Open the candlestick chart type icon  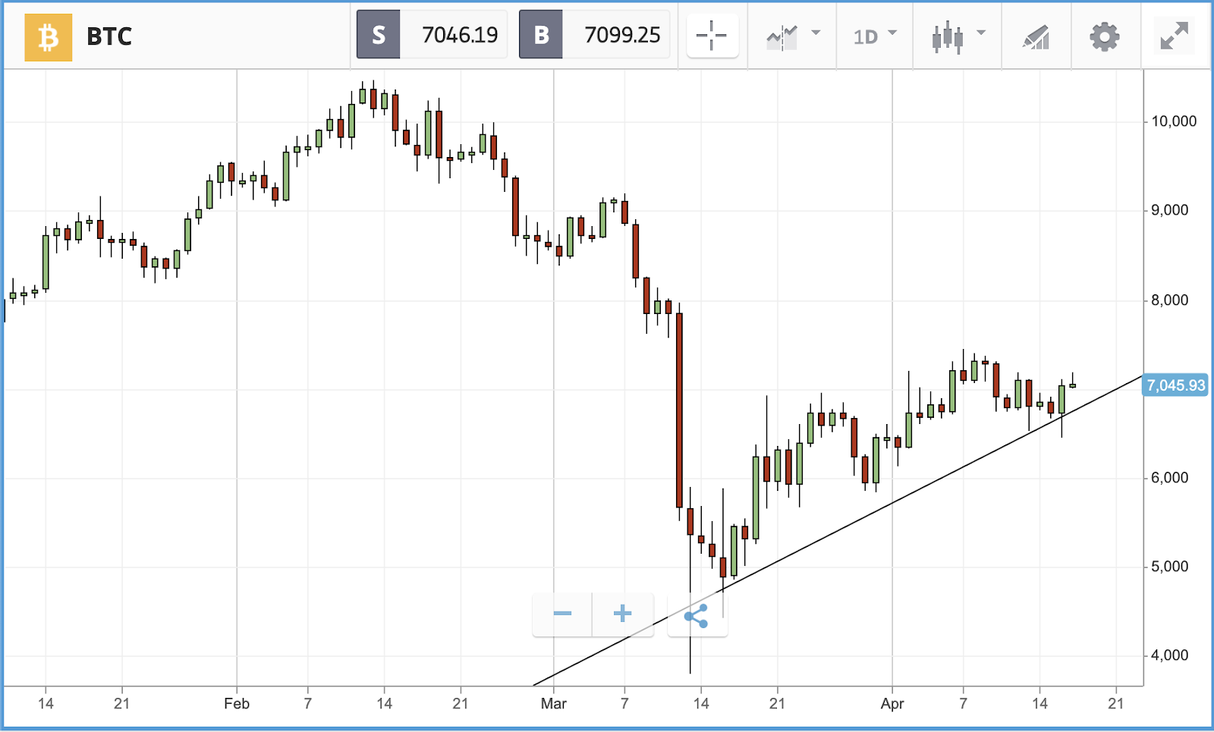(x=948, y=37)
